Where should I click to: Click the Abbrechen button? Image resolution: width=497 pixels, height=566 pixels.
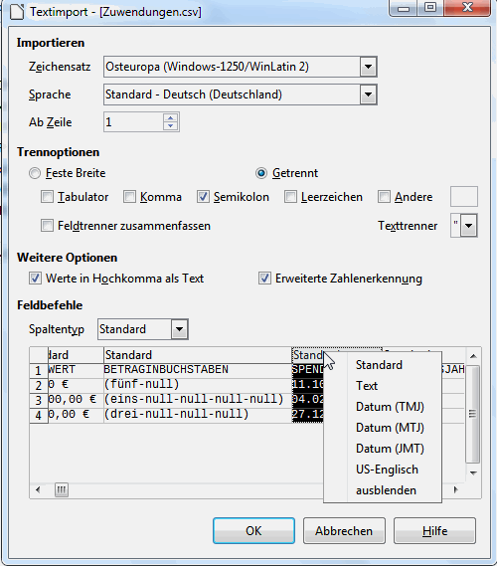[x=344, y=530]
